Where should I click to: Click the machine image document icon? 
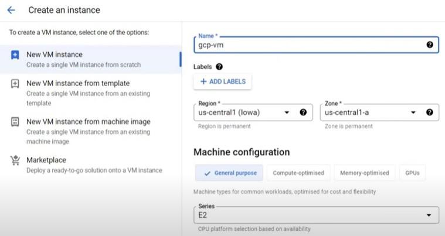pyautogui.click(x=15, y=122)
